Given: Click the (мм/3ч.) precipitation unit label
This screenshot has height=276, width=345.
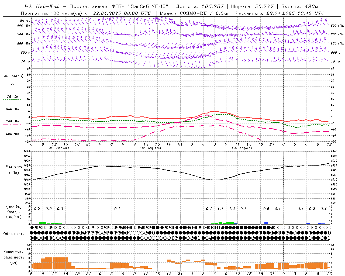Looking at the screenshot, I should [x=14, y=207].
